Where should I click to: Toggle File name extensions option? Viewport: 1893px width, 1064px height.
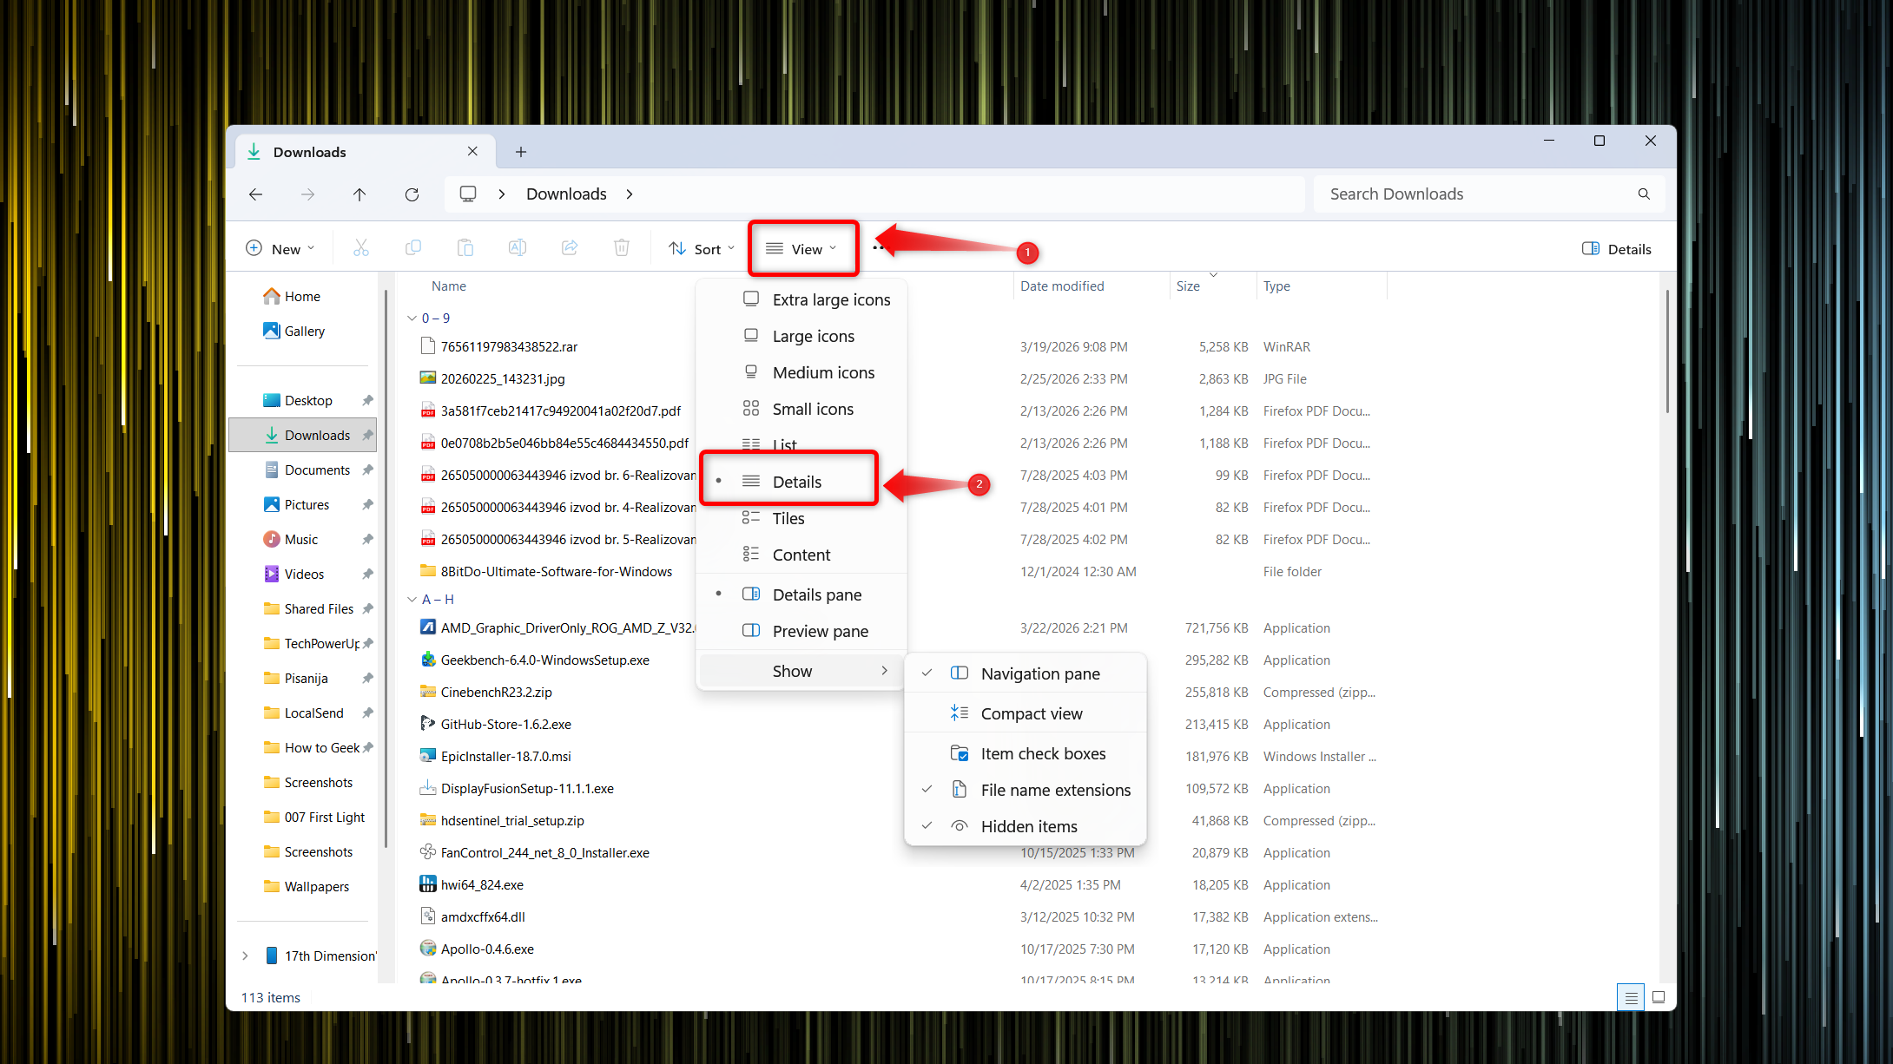(x=1026, y=790)
